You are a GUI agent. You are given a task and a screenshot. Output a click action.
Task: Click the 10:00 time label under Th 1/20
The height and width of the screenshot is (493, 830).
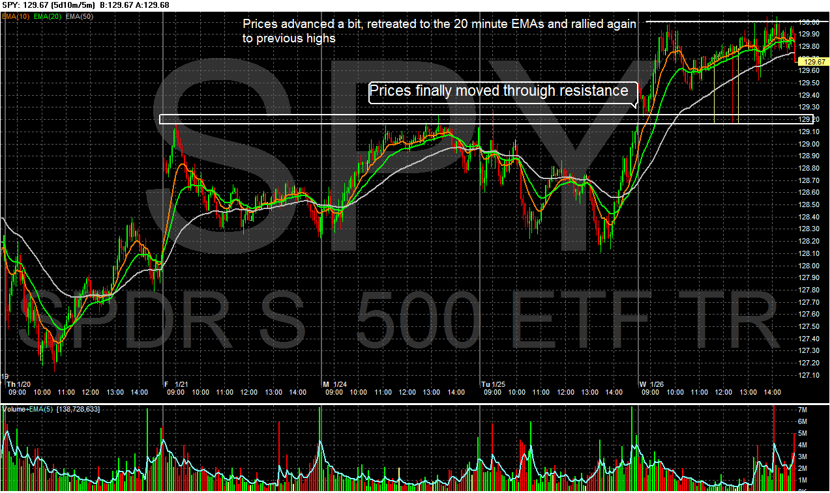[x=42, y=393]
